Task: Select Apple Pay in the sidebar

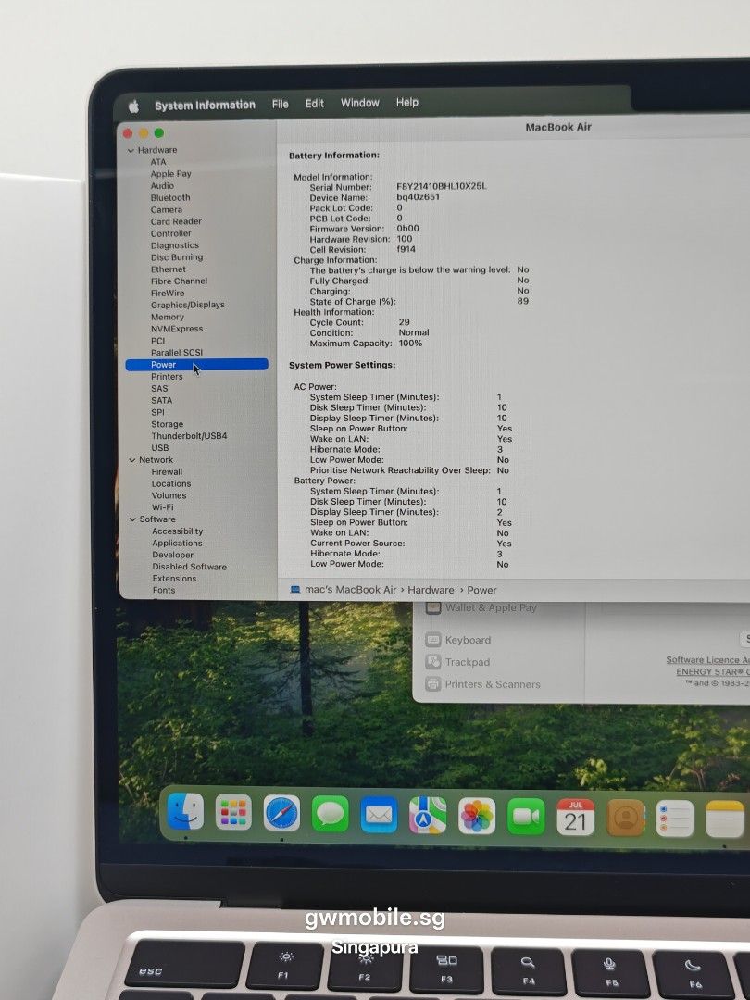Action: tap(170, 173)
